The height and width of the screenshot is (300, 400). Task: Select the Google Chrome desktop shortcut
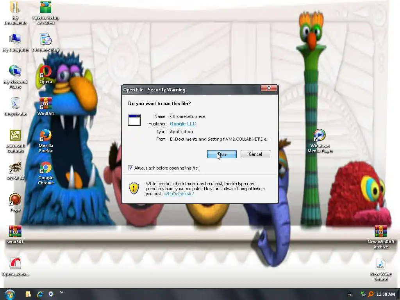(46, 173)
